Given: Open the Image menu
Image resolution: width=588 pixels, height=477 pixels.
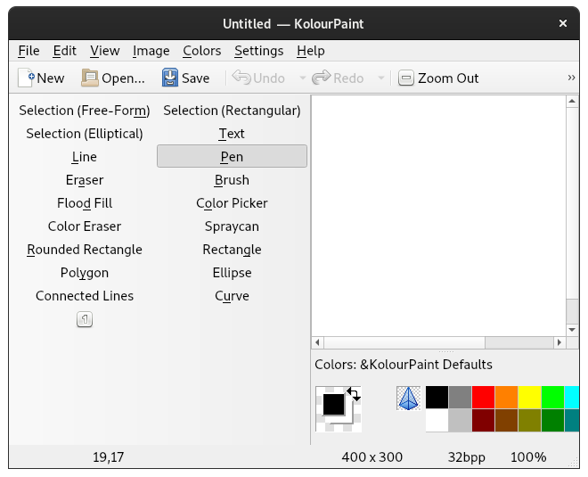Looking at the screenshot, I should [151, 51].
